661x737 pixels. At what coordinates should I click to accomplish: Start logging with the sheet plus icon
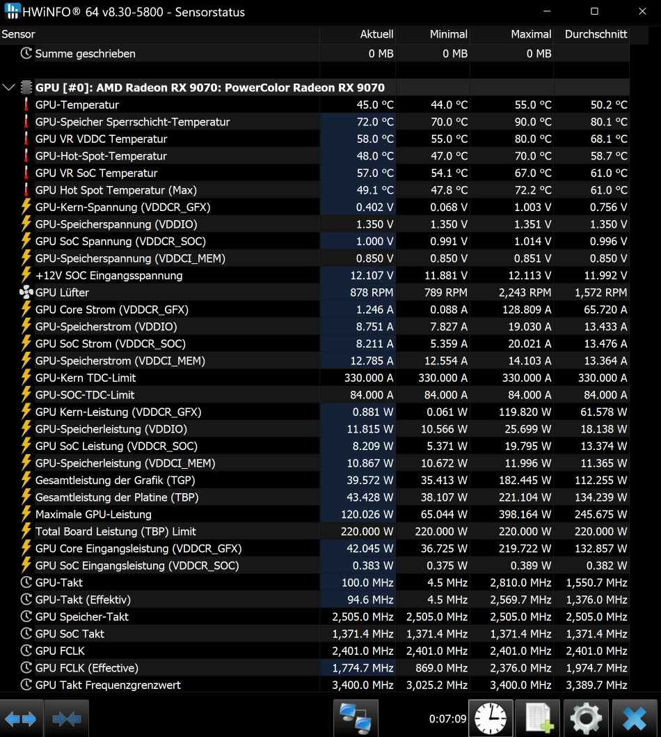(538, 719)
